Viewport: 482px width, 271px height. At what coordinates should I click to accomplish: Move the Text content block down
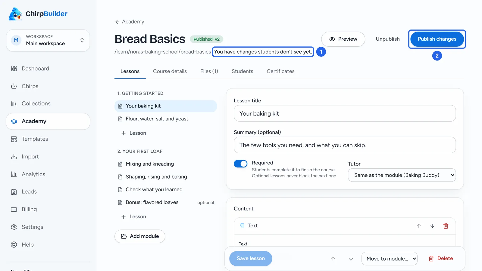432,226
